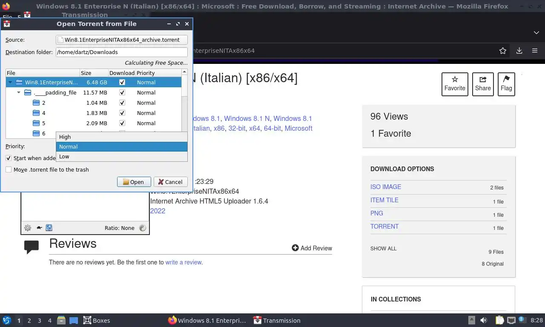This screenshot has height=327, width=545.
Task: Click the Firefox logo in title bar
Action: (6, 6)
